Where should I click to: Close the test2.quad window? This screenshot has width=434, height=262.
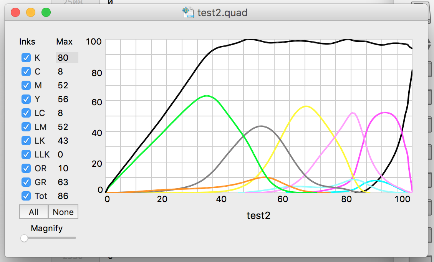[15, 13]
